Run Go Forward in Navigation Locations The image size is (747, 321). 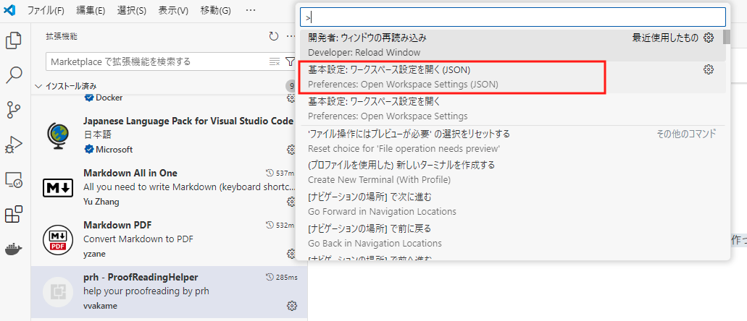tap(512, 205)
